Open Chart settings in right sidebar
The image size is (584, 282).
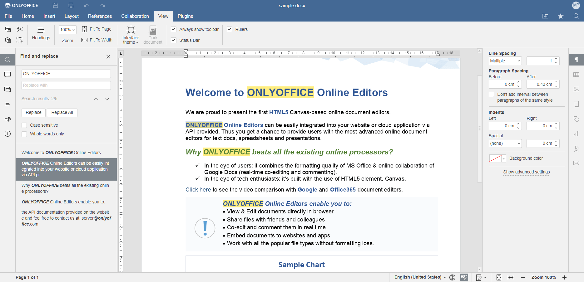pyautogui.click(x=577, y=134)
